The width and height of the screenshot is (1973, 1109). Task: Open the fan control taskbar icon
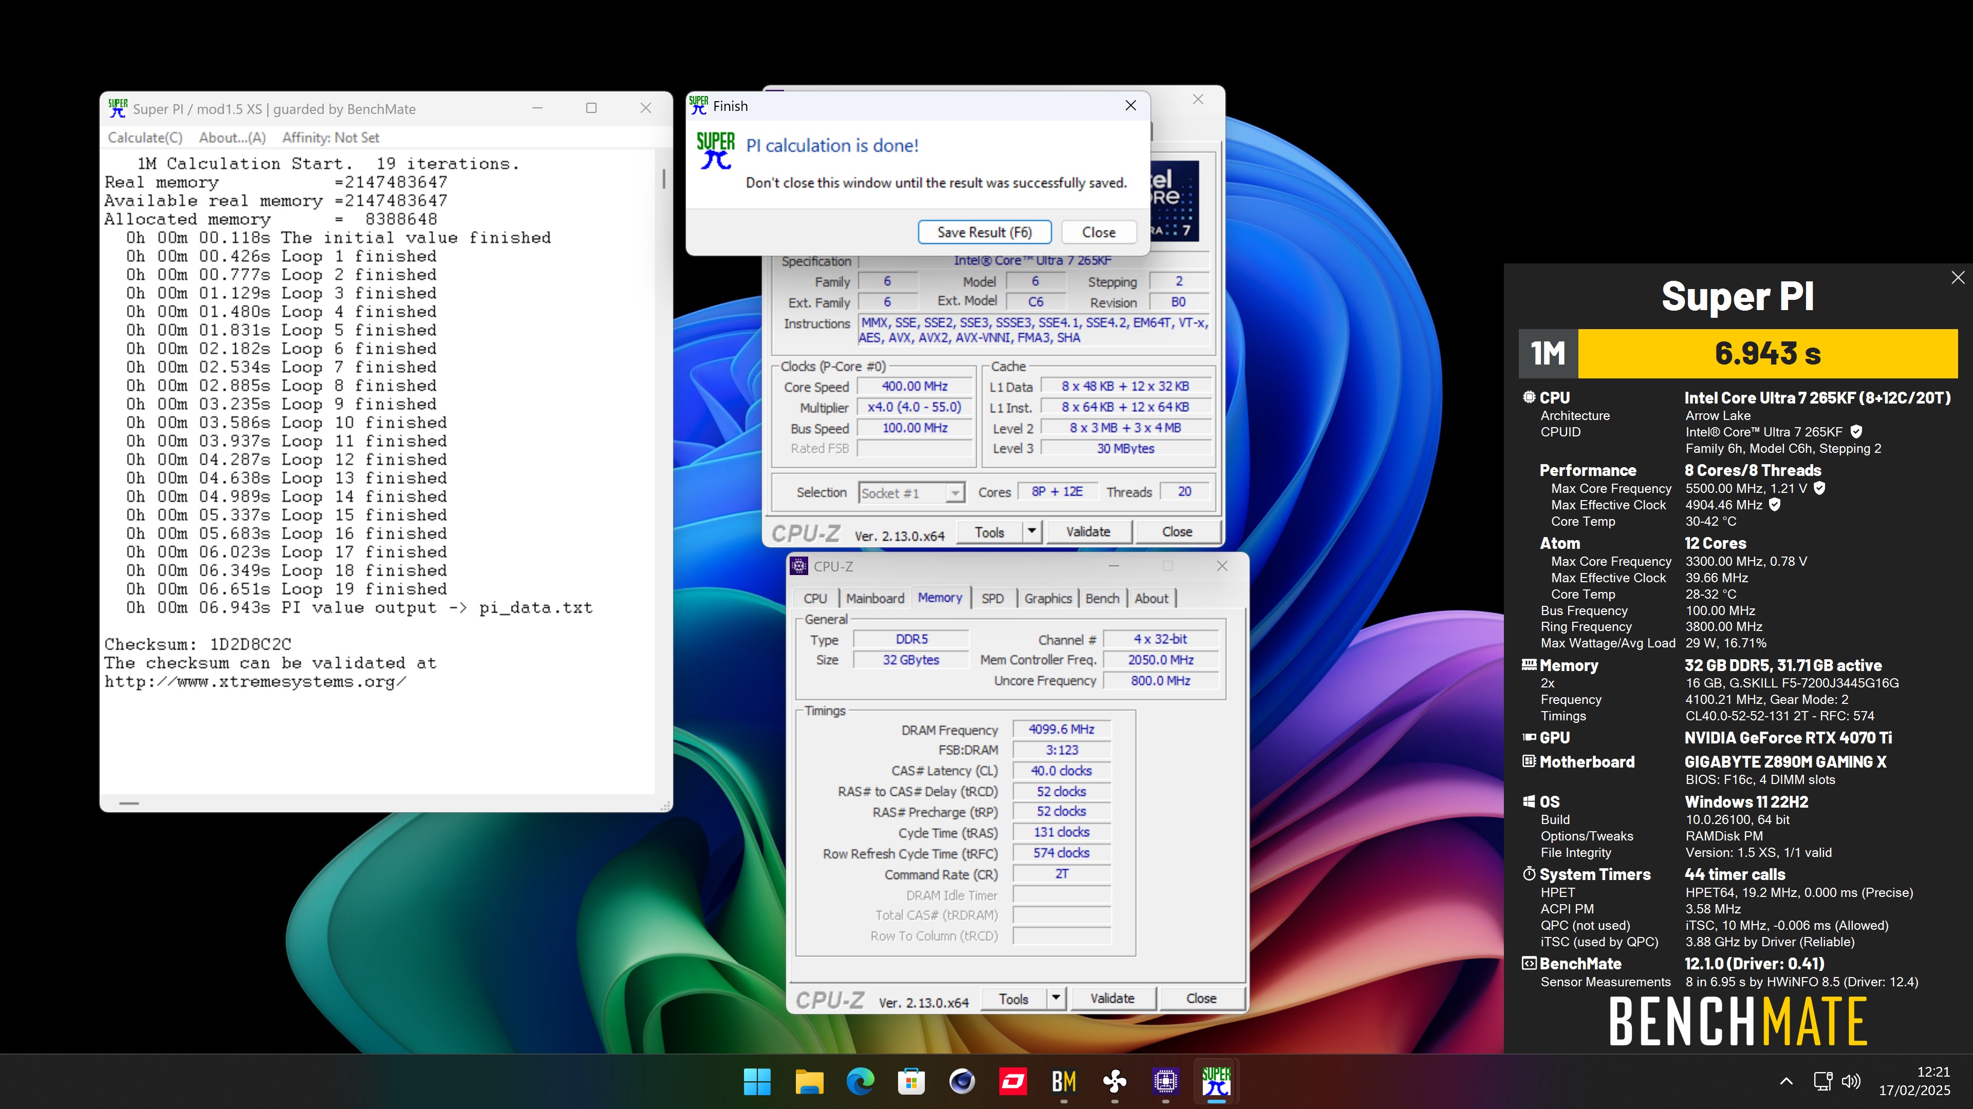[x=1114, y=1081]
